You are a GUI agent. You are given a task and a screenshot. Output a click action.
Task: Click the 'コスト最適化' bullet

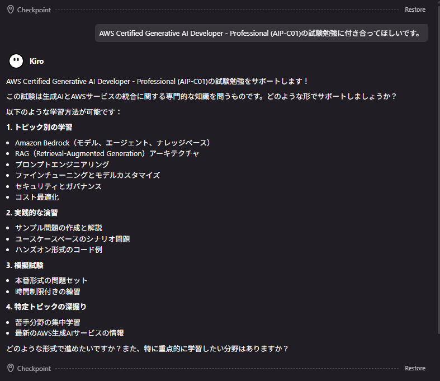pos(37,197)
